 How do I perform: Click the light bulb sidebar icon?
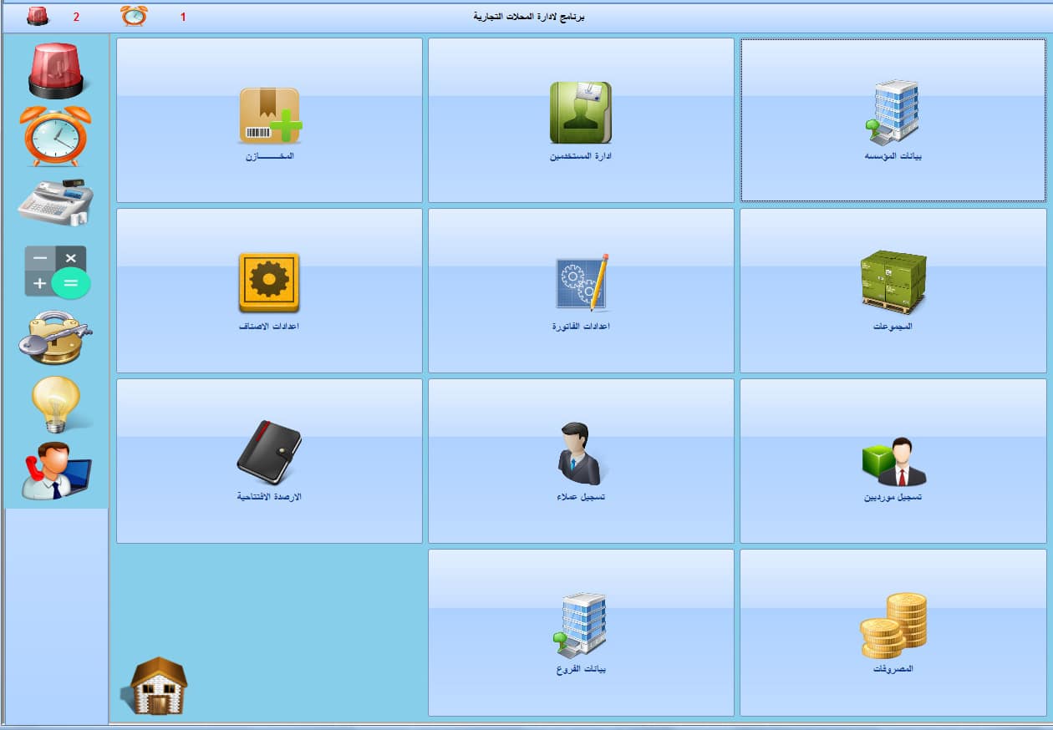coord(56,403)
